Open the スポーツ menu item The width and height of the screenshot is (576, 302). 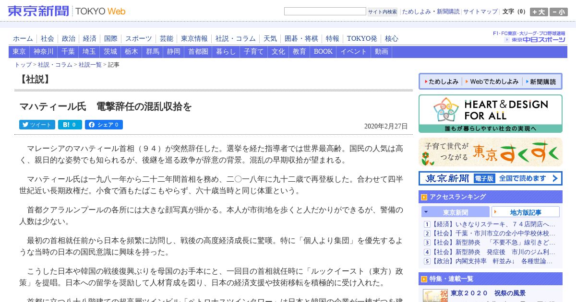pos(139,38)
